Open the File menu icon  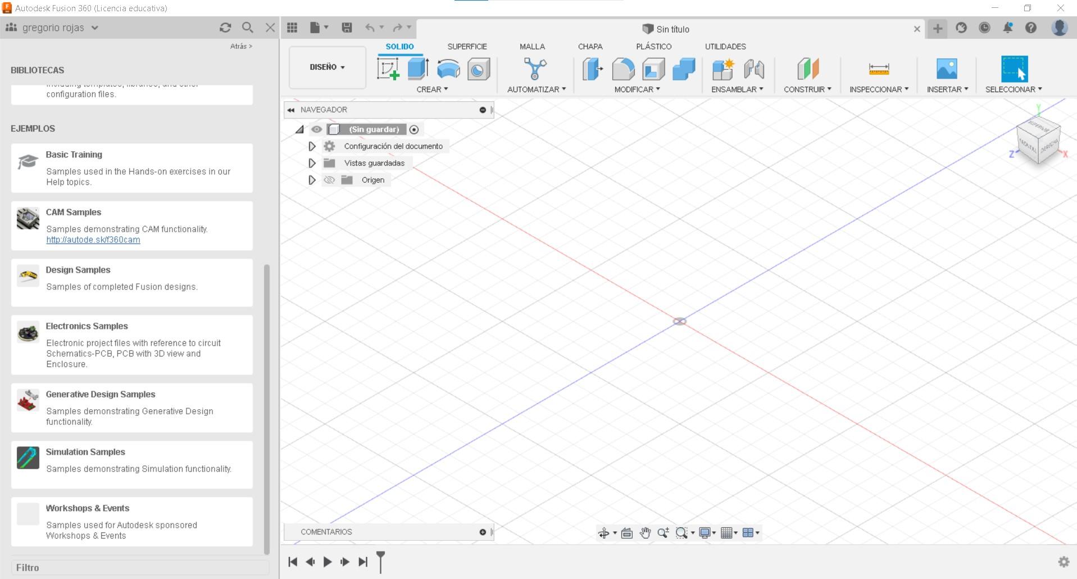[319, 28]
